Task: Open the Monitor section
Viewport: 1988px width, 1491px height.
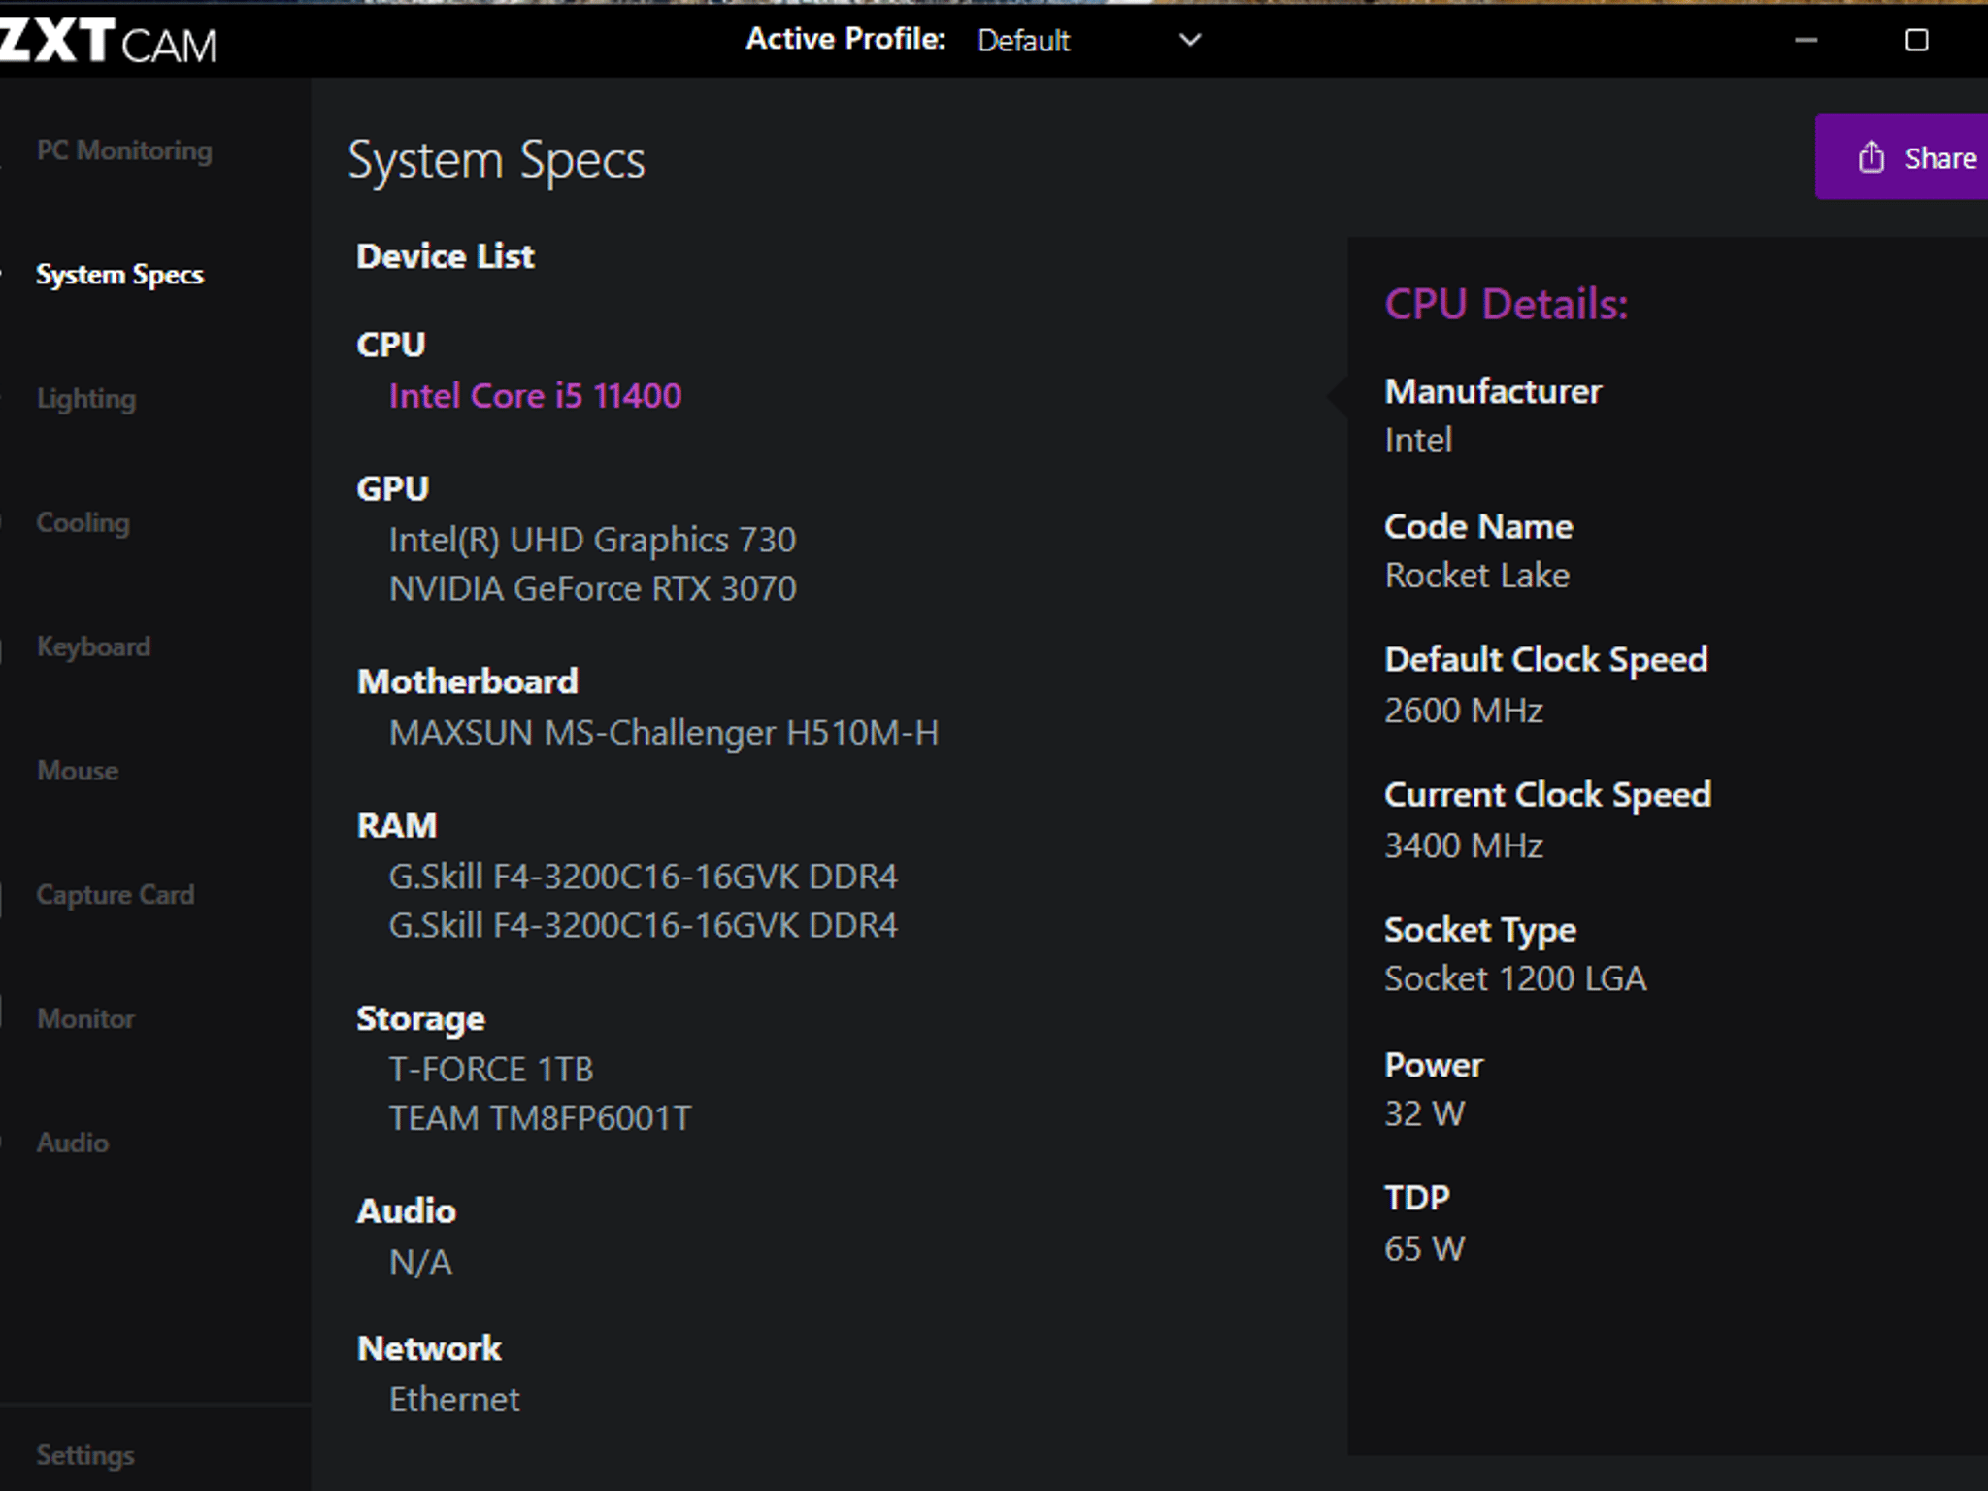Action: (x=85, y=1018)
